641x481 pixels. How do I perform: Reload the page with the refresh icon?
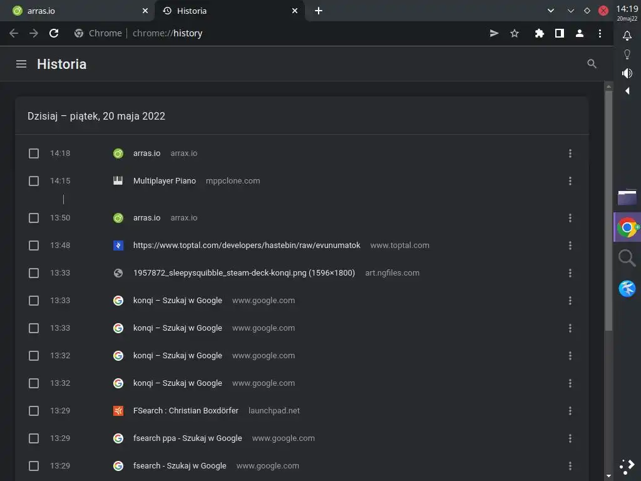tap(54, 33)
